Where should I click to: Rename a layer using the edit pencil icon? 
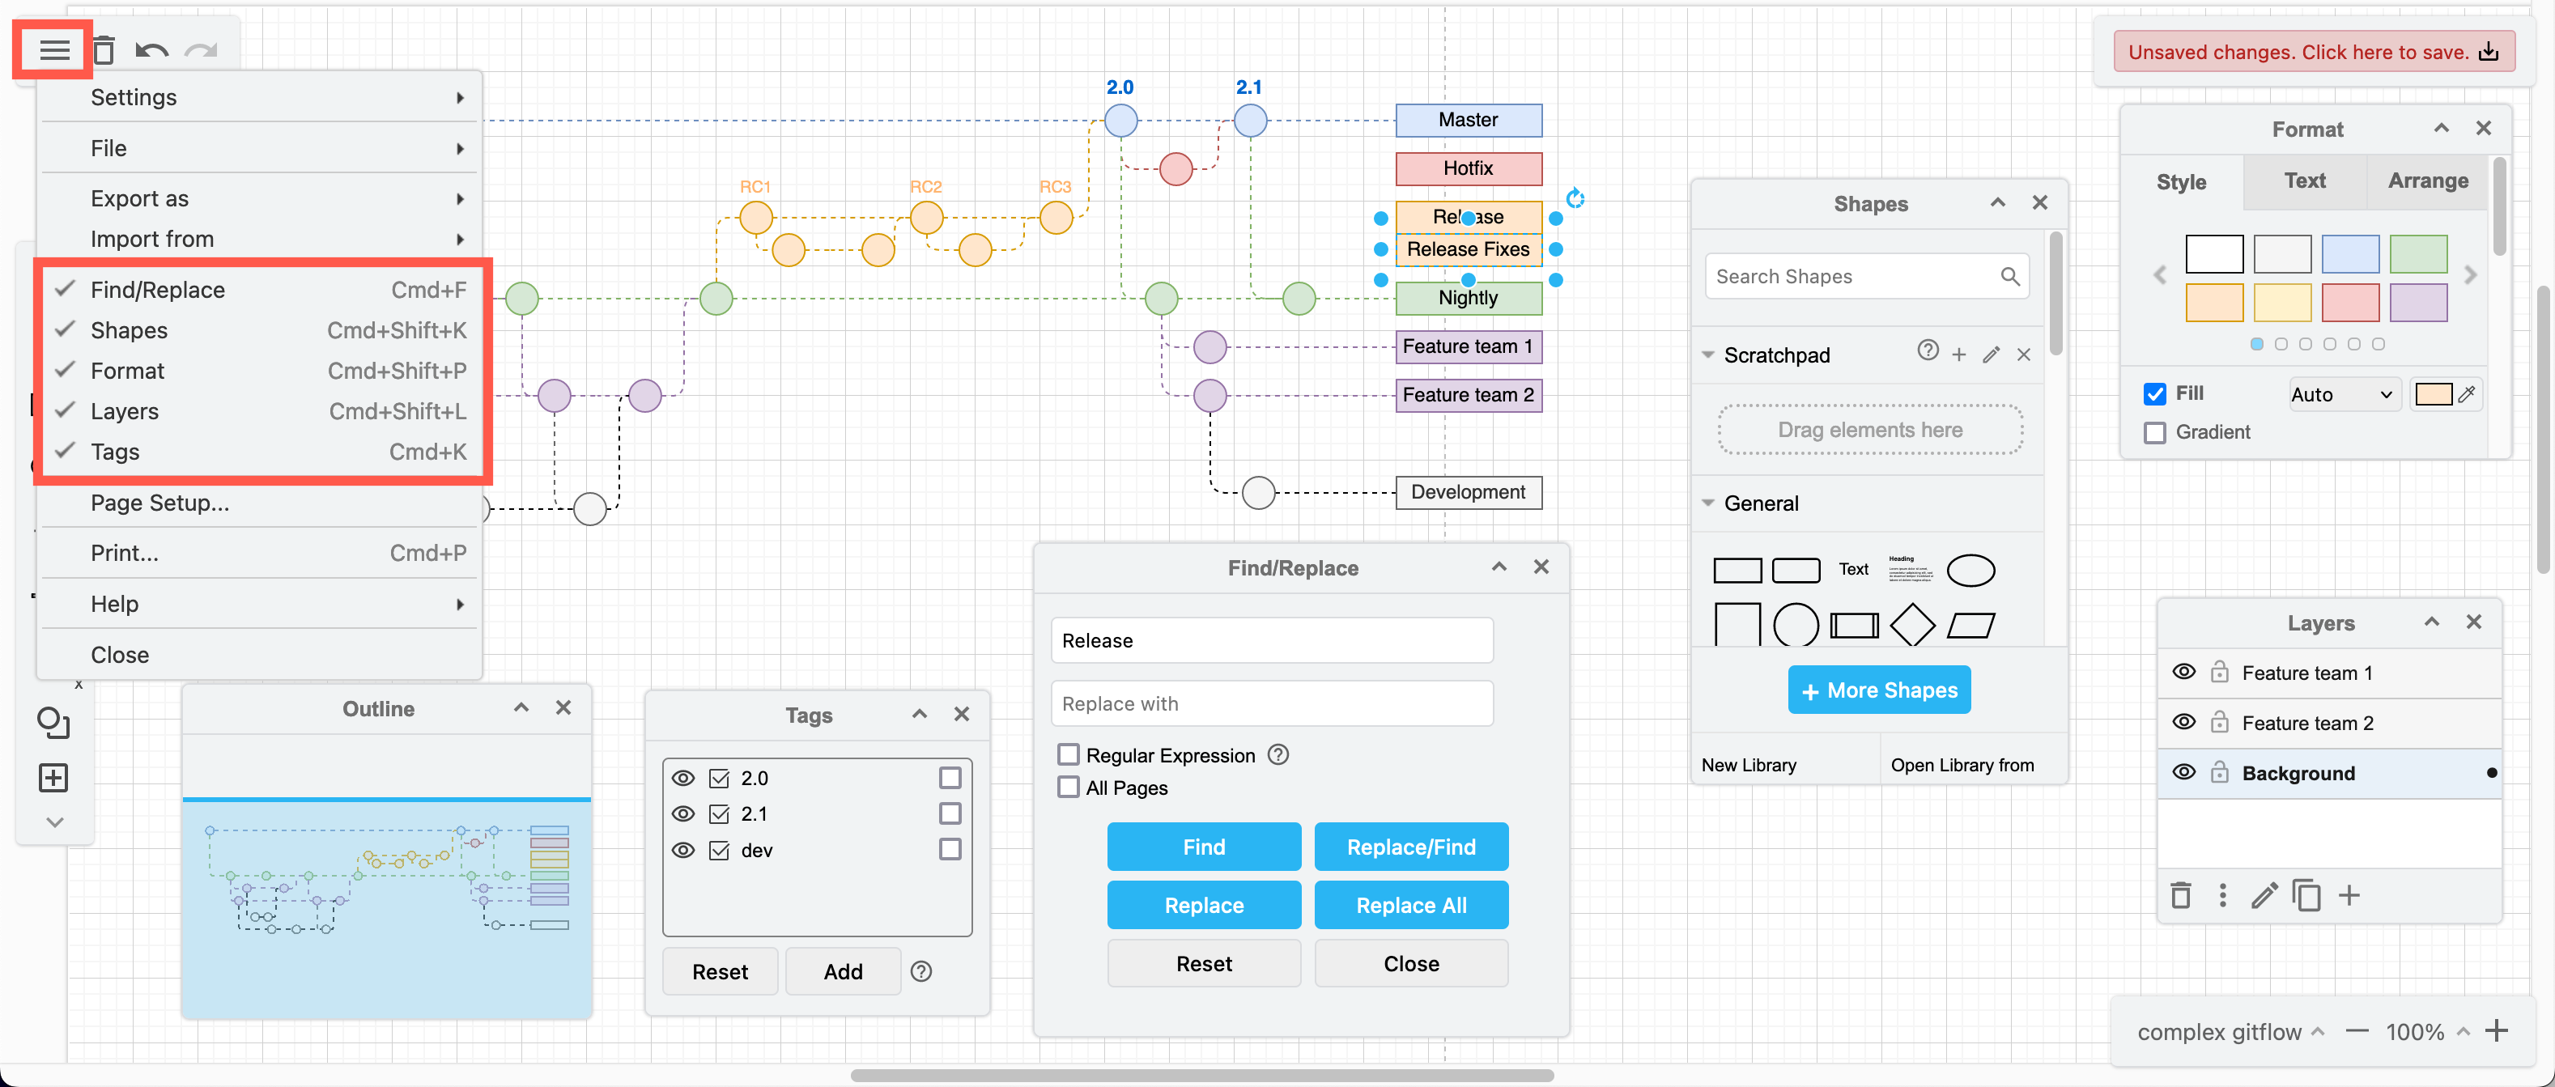coord(2264,896)
